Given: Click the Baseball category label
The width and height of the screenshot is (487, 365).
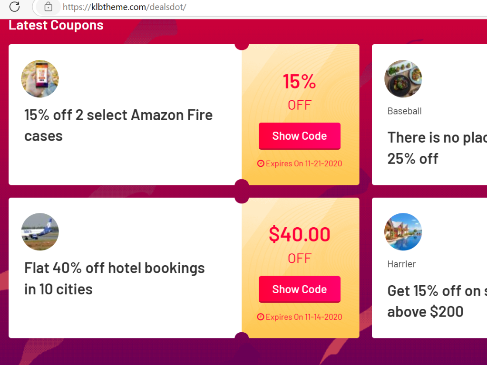Looking at the screenshot, I should 404,111.
